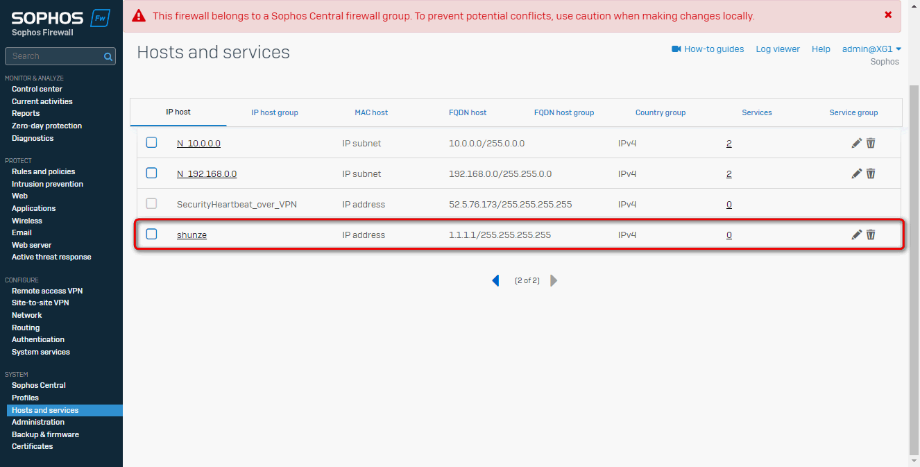Click the edit pencil for shunze host
The width and height of the screenshot is (920, 467).
tap(857, 235)
